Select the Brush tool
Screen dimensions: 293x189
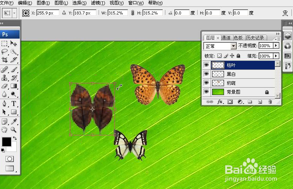13,69
